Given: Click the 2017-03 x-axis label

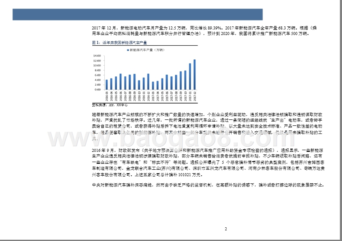Looking at the screenshot, I should [x=153, y=96].
